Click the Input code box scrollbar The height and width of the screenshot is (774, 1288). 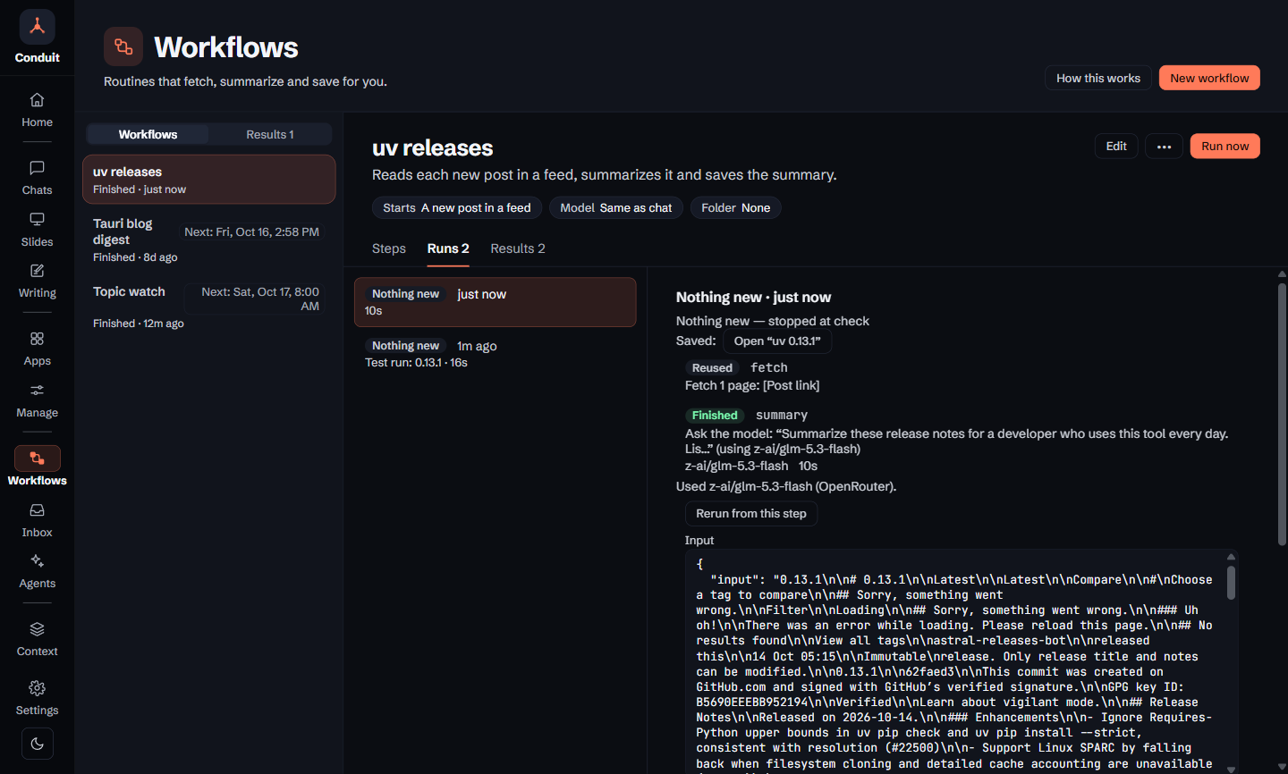1231,583
